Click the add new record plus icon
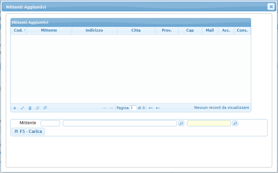 click(x=15, y=108)
